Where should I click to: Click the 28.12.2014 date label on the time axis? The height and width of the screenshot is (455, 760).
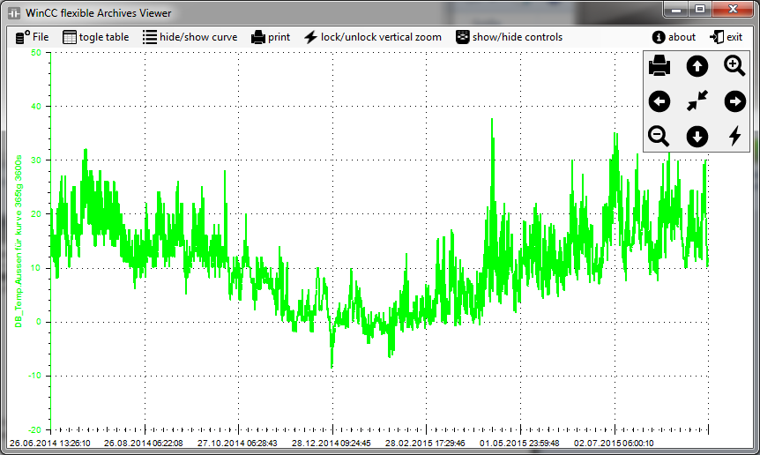click(x=332, y=444)
